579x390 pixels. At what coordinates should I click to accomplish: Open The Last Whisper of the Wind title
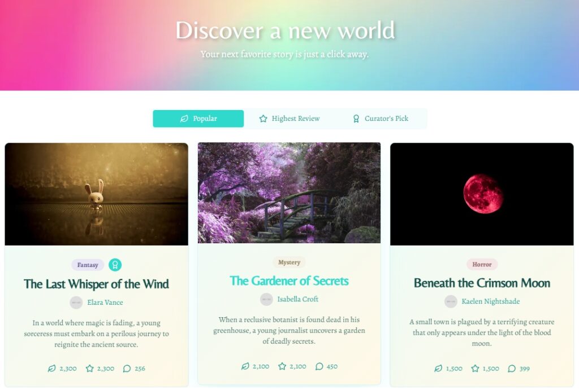click(x=96, y=284)
